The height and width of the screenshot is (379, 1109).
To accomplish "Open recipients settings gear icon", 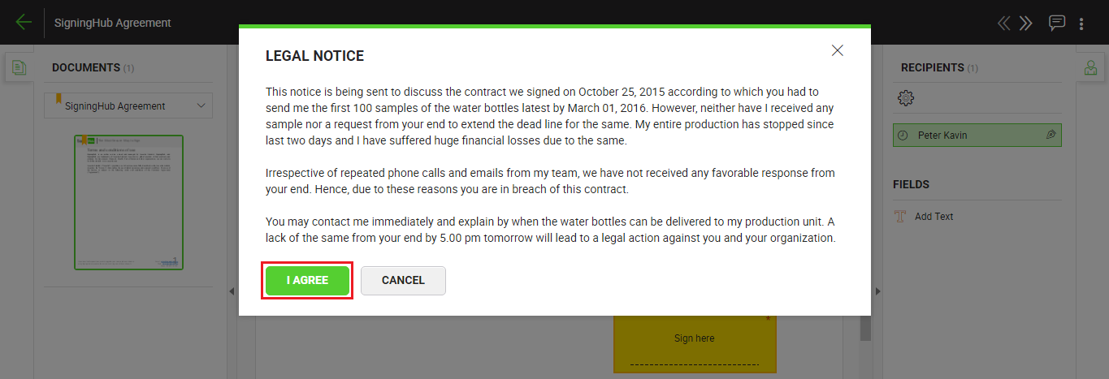I will (x=906, y=98).
